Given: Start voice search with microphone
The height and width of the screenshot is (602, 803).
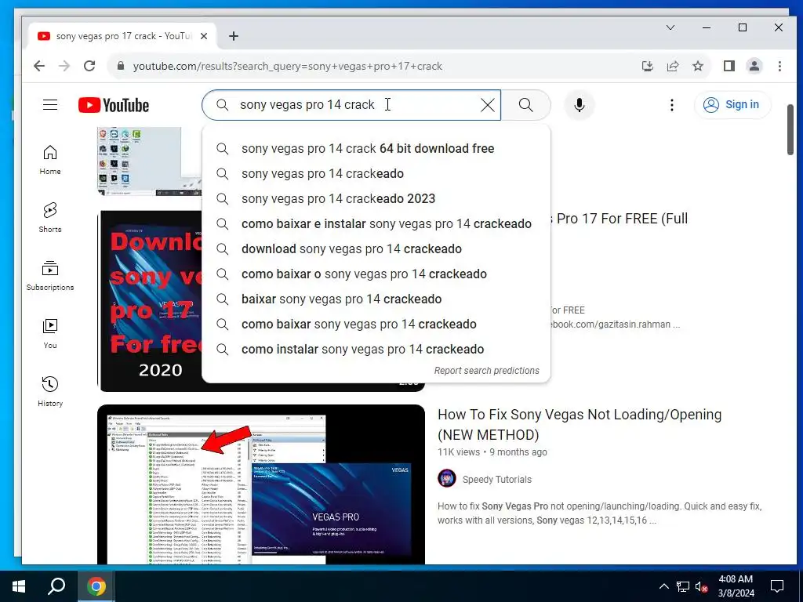Looking at the screenshot, I should (x=580, y=105).
